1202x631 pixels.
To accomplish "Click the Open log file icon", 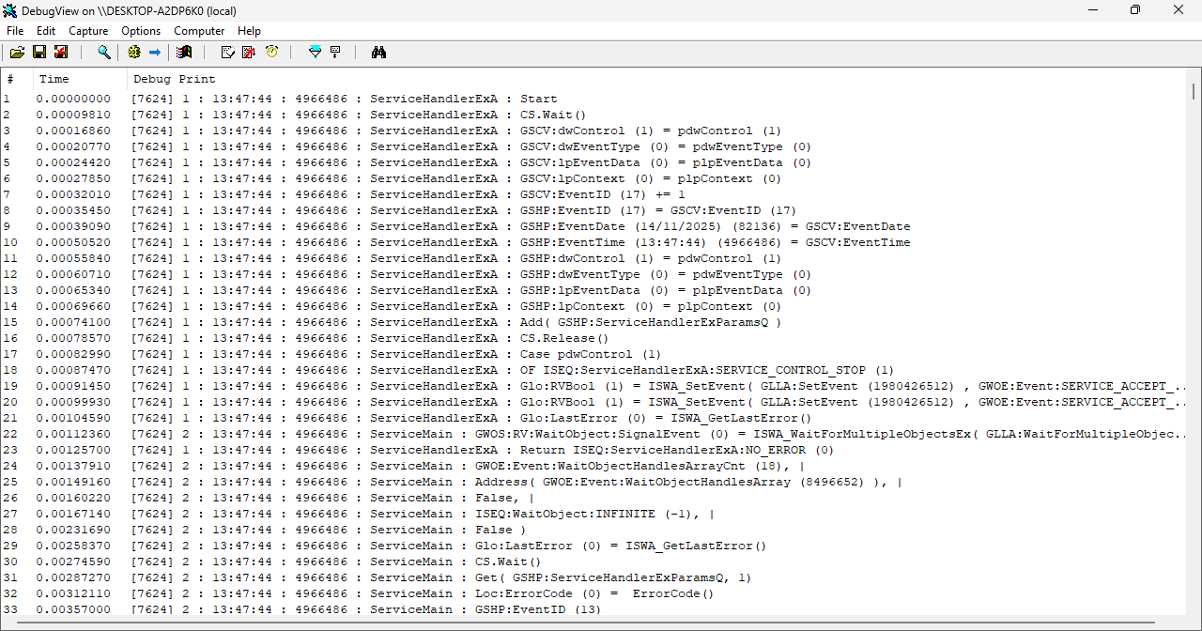I will click(18, 53).
